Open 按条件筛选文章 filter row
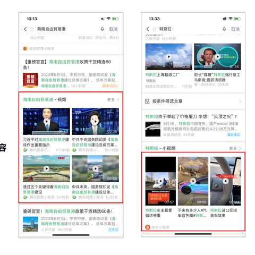This screenshot has height=255, width=255. pyautogui.click(x=193, y=101)
